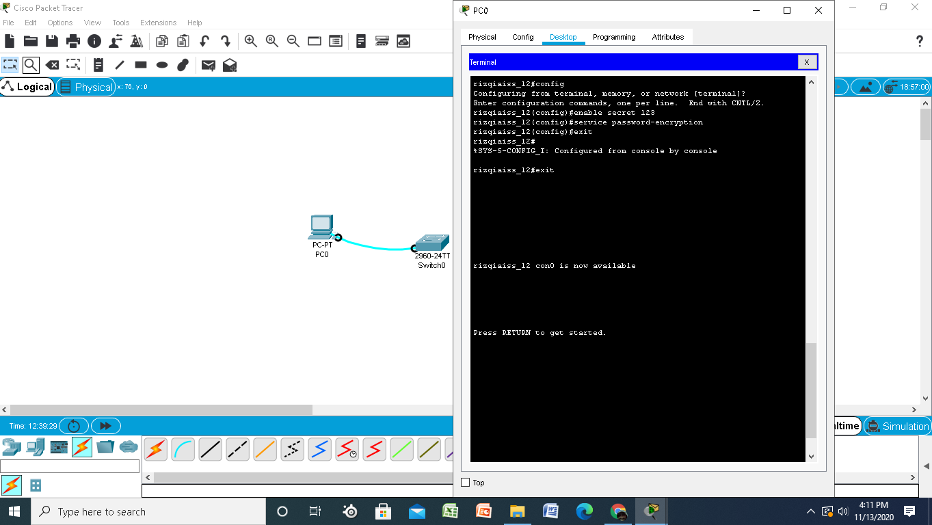Pick the light green Octal cable
This screenshot has width=932, height=525.
[x=402, y=449]
